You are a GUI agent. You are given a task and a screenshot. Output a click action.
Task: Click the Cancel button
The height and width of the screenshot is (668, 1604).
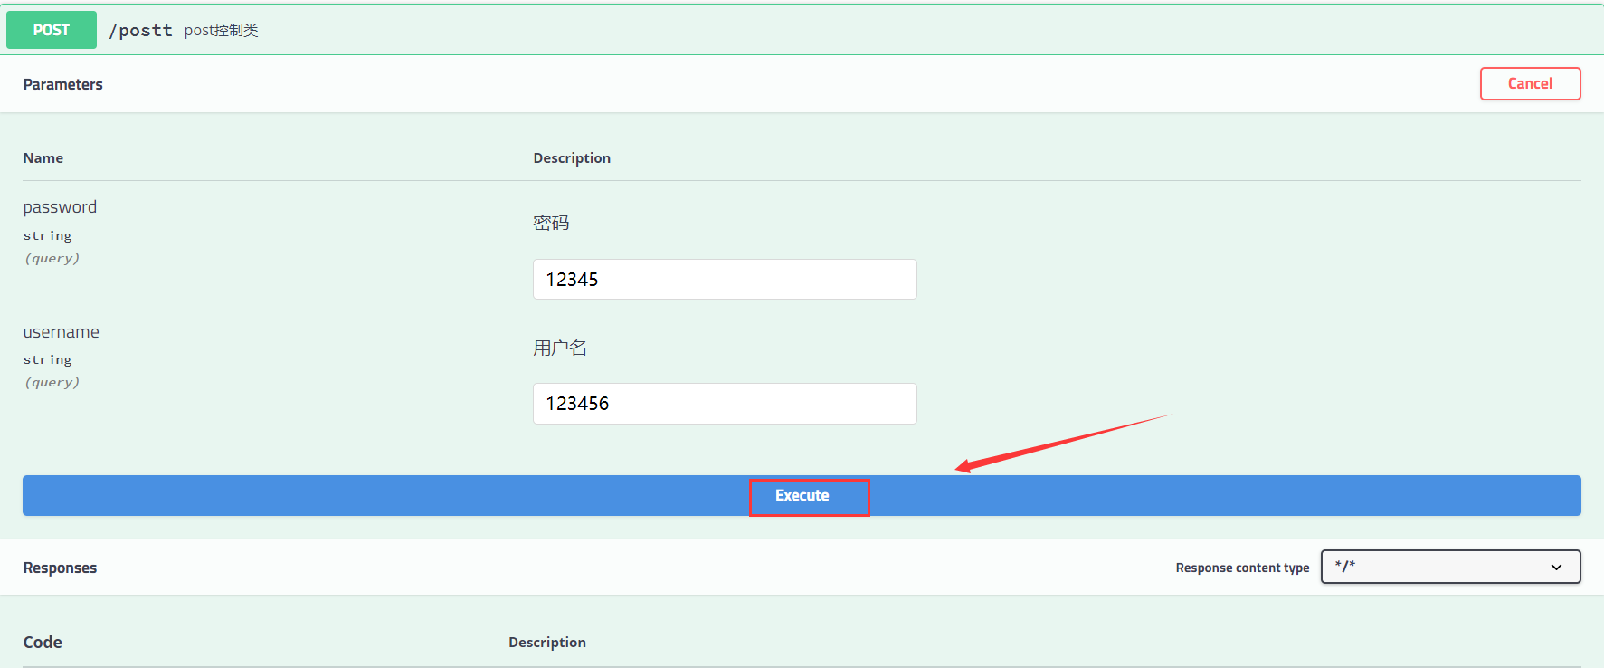coord(1530,83)
